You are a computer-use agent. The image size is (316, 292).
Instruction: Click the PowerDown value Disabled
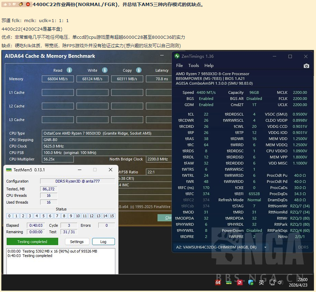pos(254,230)
